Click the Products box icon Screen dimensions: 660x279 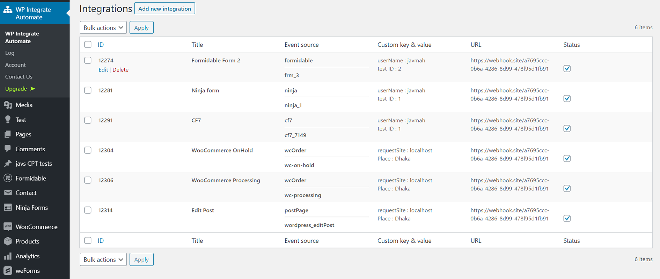click(x=8, y=241)
